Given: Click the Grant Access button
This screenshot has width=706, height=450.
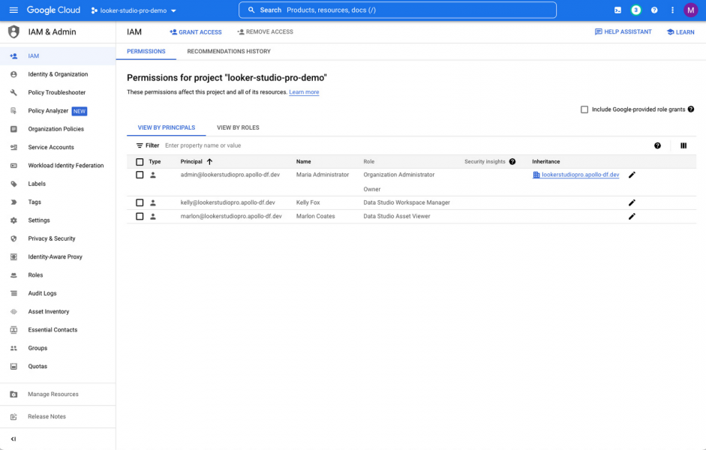Looking at the screenshot, I should point(195,32).
